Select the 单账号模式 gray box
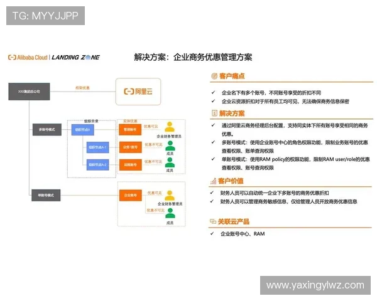Viewport: 377px width, 301px height. (46, 195)
